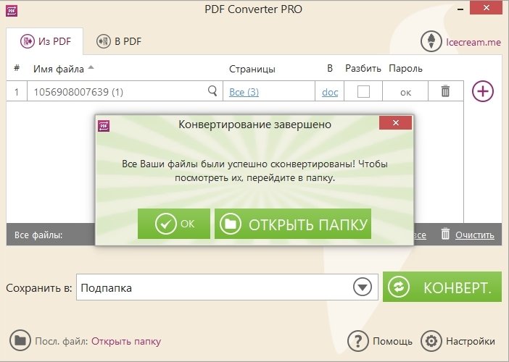The width and height of the screenshot is (509, 362).
Task: Click the Подпапка save location field
Action: point(227,287)
